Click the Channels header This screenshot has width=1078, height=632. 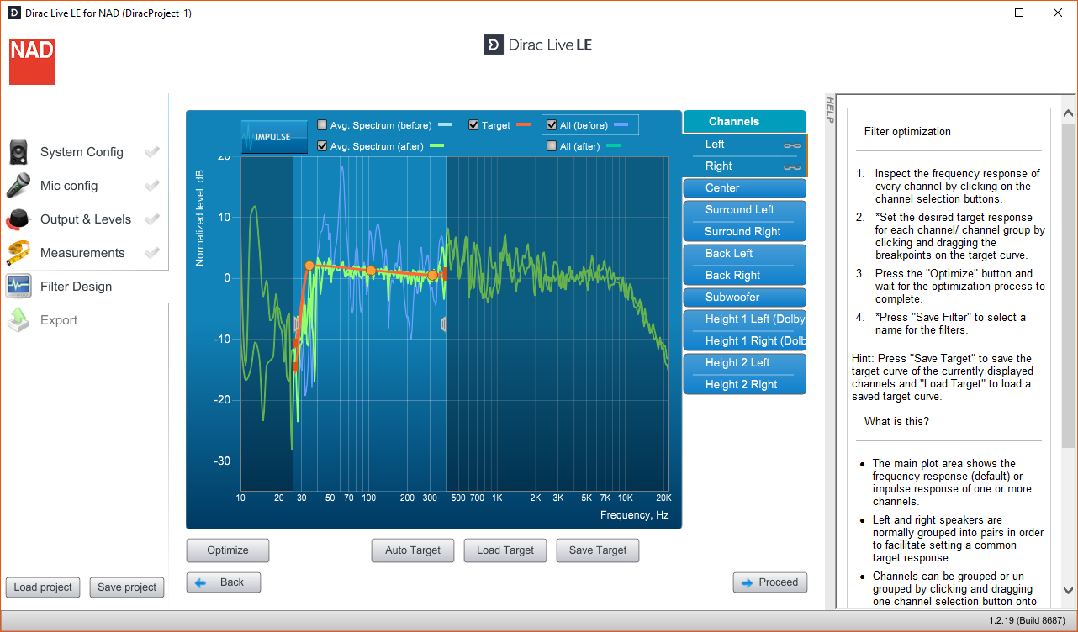[x=745, y=122]
